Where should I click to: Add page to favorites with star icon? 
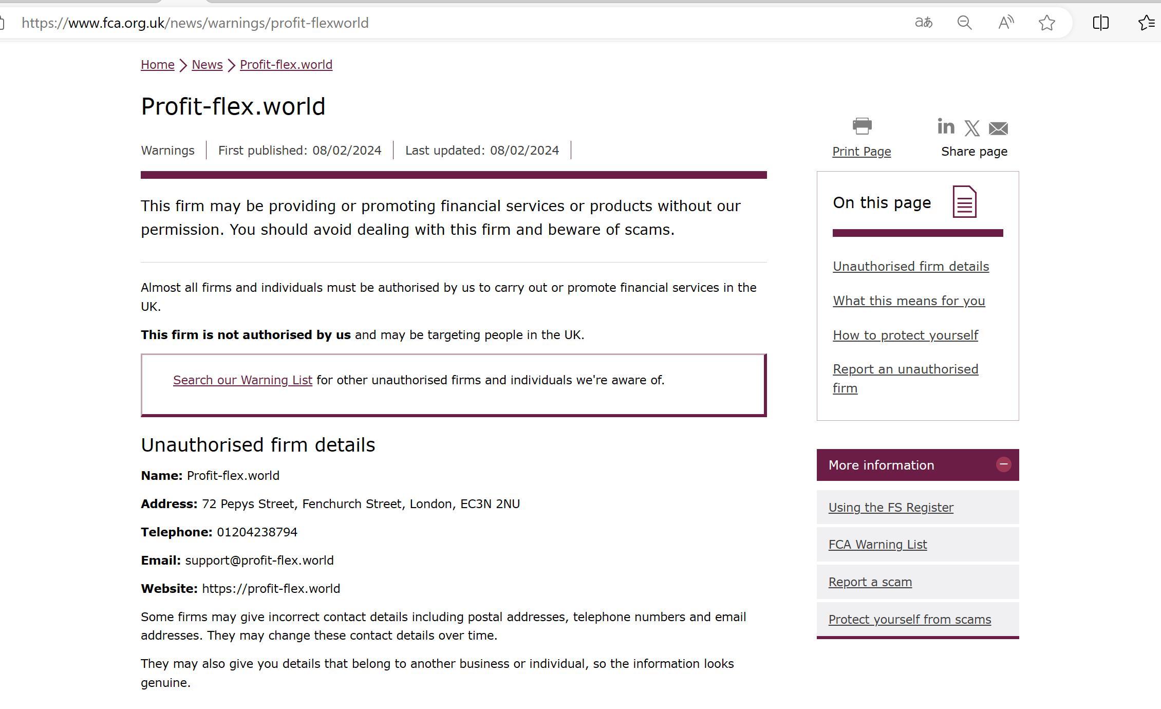[x=1046, y=23]
